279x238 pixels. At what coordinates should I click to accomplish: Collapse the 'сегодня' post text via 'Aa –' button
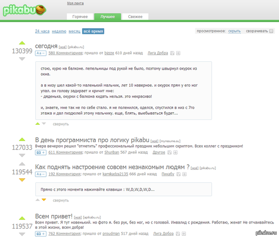40,53
